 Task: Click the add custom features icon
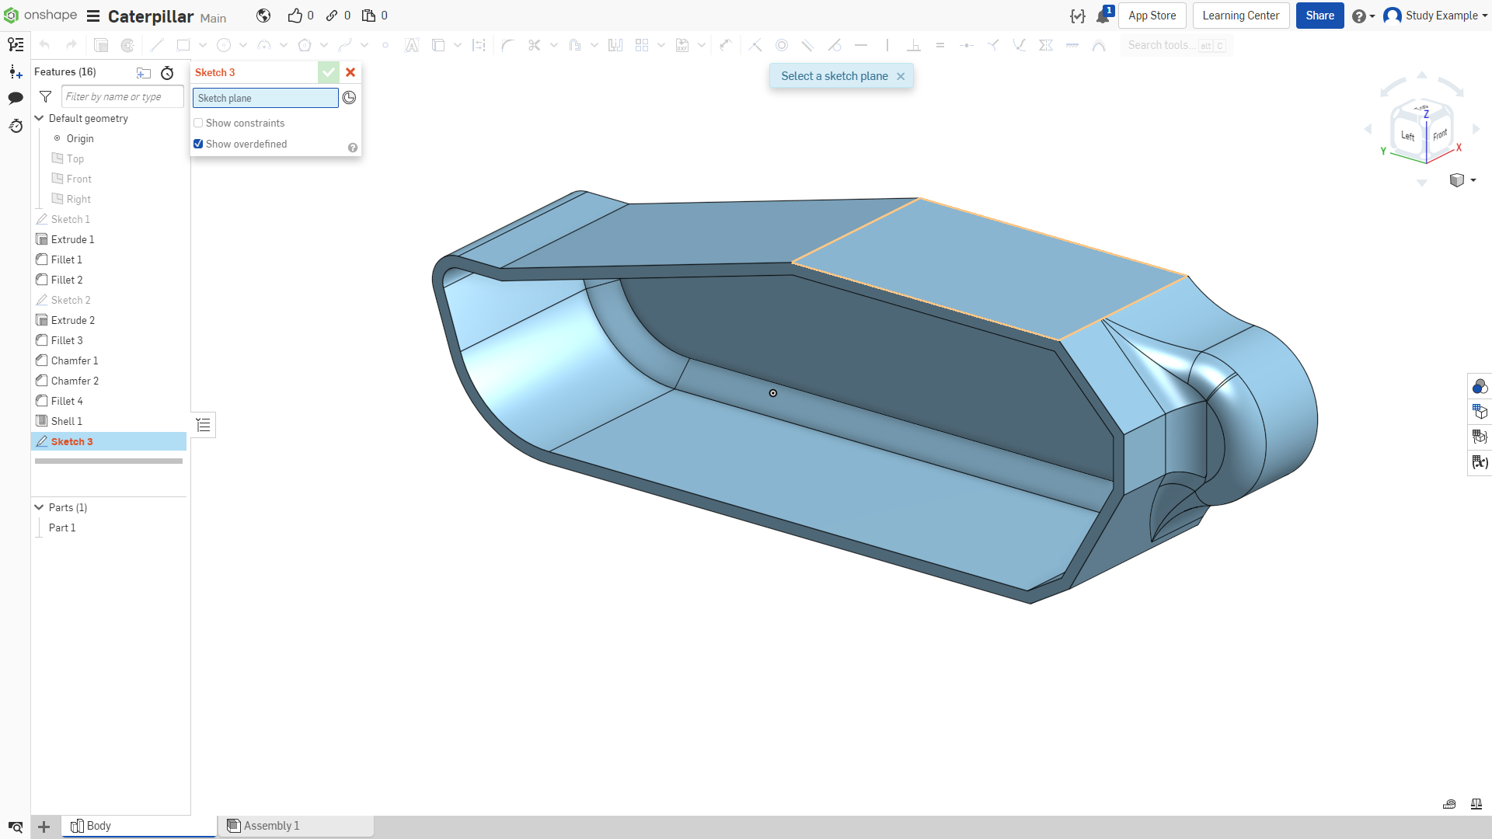pyautogui.click(x=16, y=71)
